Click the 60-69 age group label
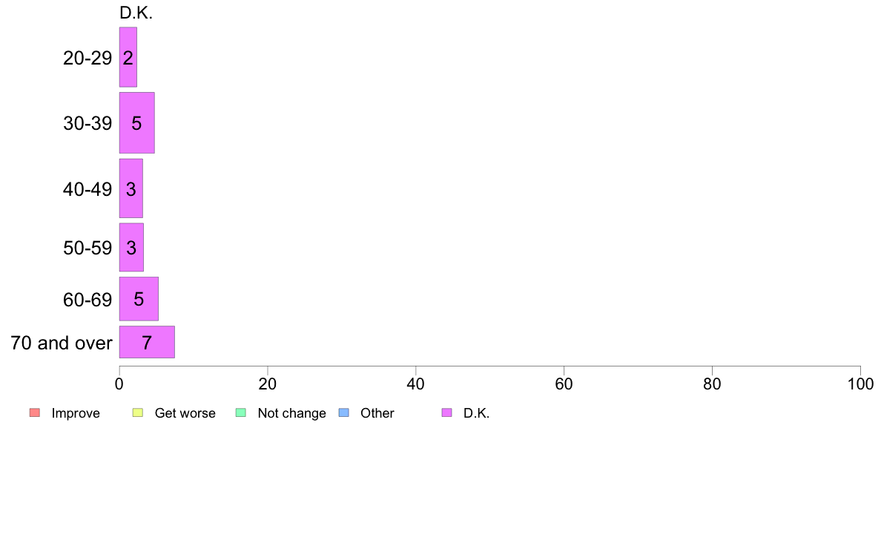Image resolution: width=881 pixels, height=546 pixels. (x=88, y=300)
